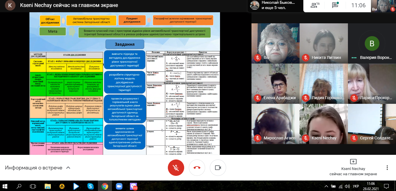Open Viber with 302 unread badge
396x191 pixels.
click(x=133, y=186)
